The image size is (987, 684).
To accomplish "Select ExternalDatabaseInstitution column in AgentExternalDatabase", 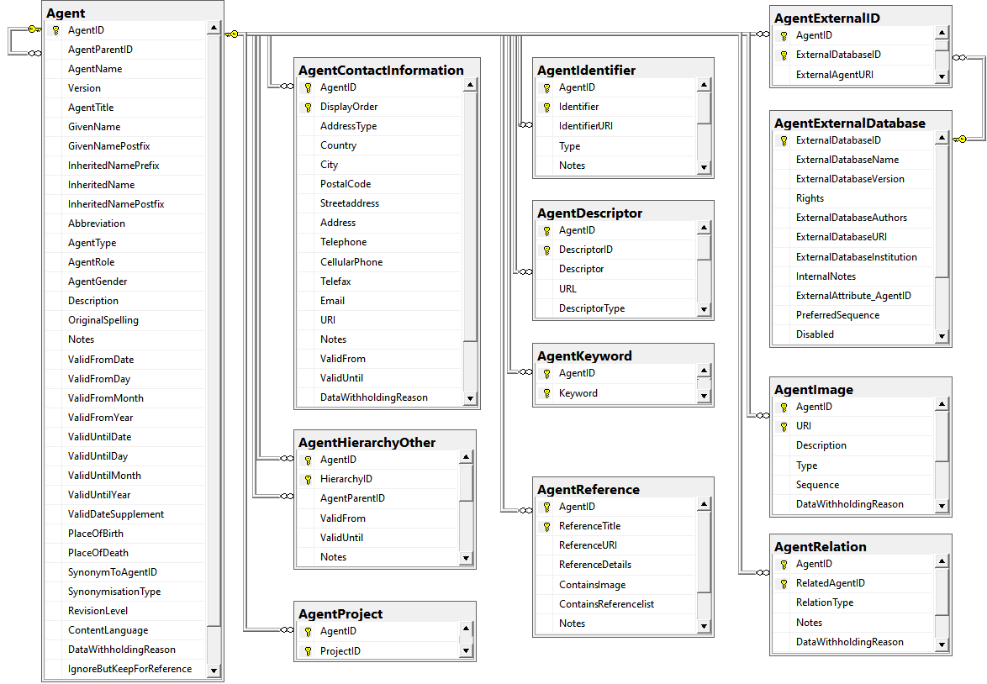I will [852, 257].
